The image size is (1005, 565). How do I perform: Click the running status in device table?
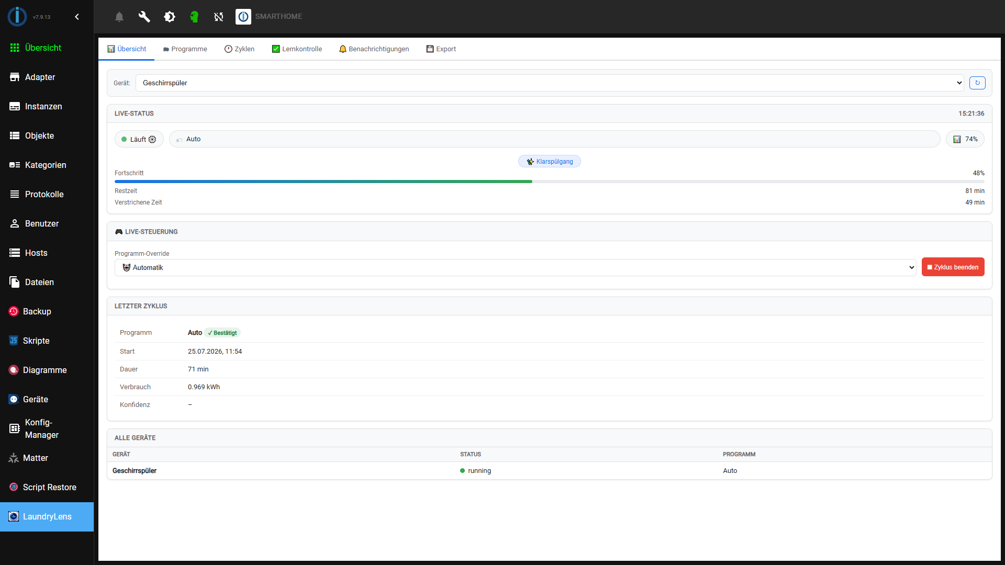click(x=476, y=471)
